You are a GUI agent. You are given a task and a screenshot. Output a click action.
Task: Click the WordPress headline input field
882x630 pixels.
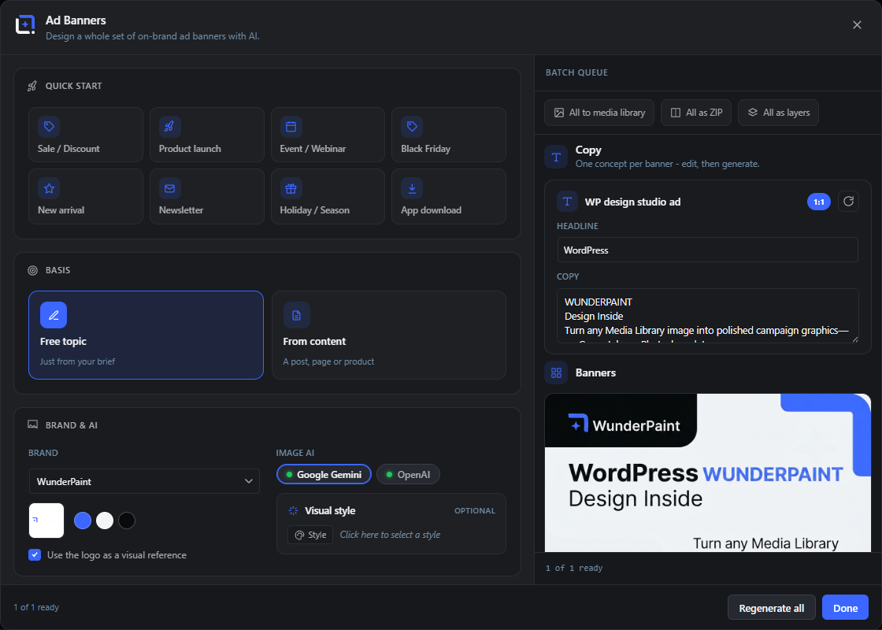point(707,250)
